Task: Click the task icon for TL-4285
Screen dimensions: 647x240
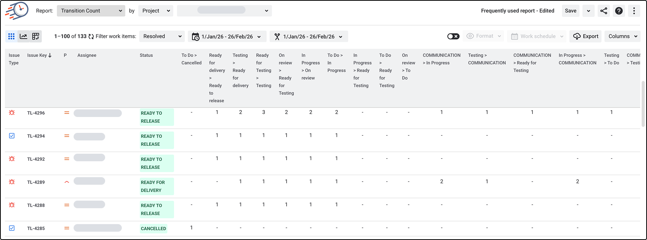Action: pos(12,228)
